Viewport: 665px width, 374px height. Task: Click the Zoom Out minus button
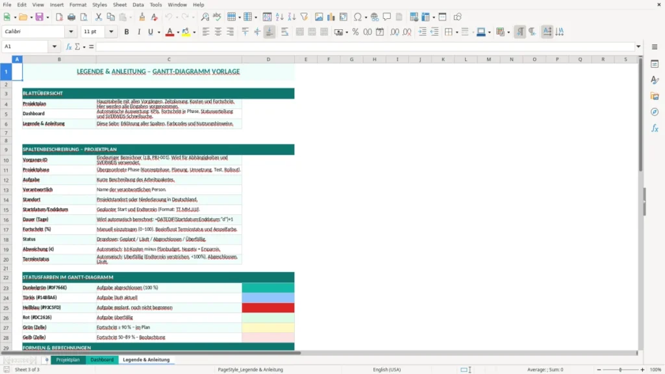pos(599,369)
